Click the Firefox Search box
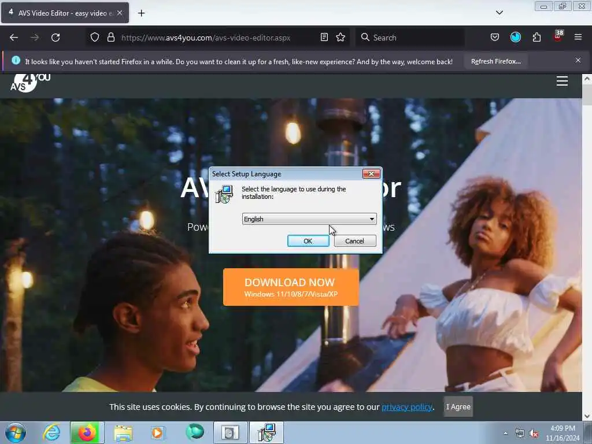The image size is (592, 444). click(410, 38)
